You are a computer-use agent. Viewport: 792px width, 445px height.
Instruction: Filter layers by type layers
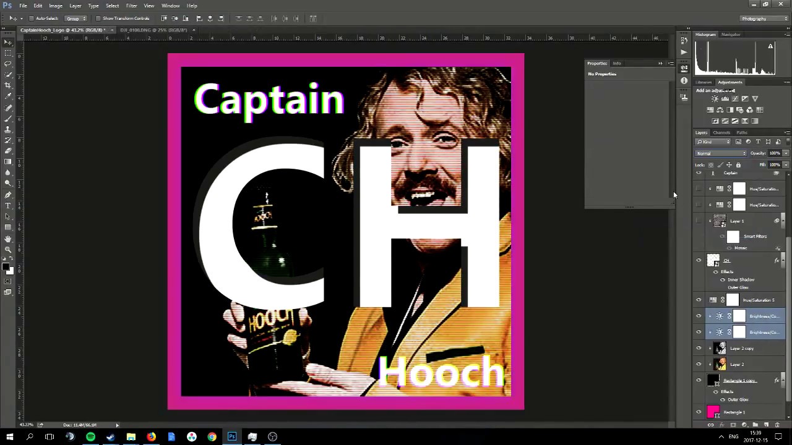pyautogui.click(x=758, y=142)
